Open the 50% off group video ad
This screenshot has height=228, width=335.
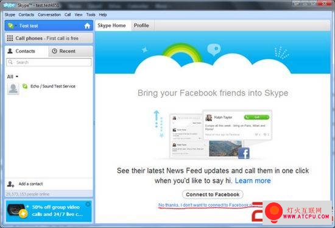(49, 211)
